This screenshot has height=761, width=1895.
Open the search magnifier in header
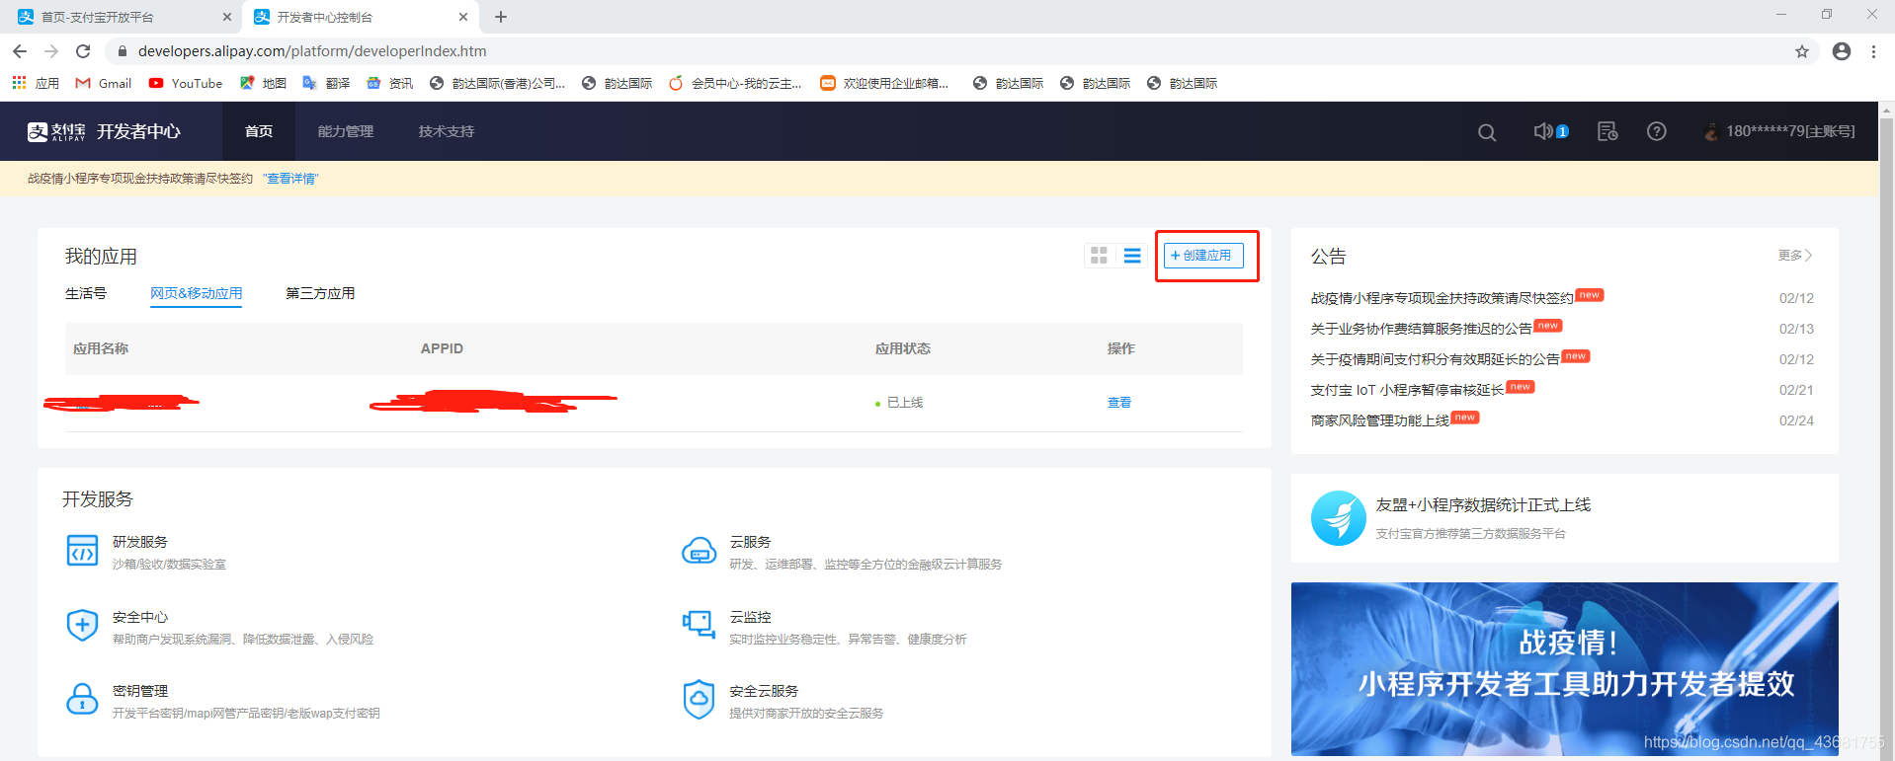[1487, 131]
